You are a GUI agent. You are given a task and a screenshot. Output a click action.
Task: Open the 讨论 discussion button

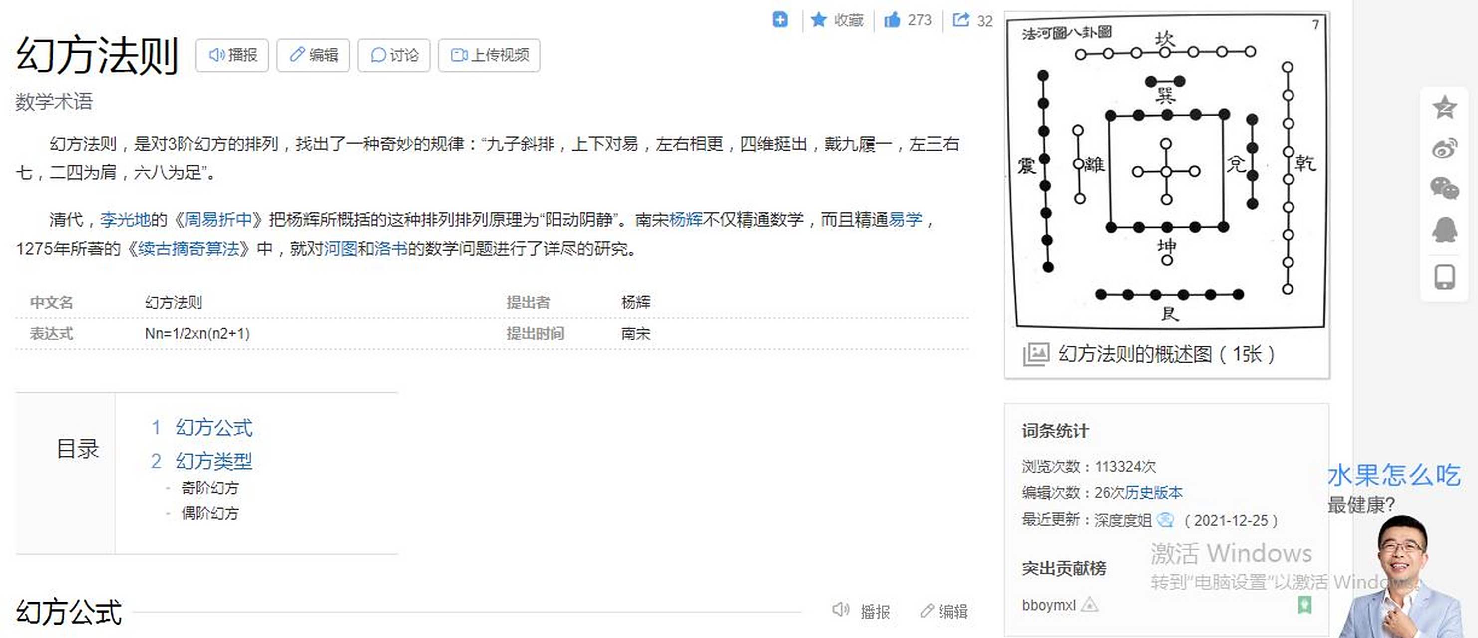(x=393, y=55)
